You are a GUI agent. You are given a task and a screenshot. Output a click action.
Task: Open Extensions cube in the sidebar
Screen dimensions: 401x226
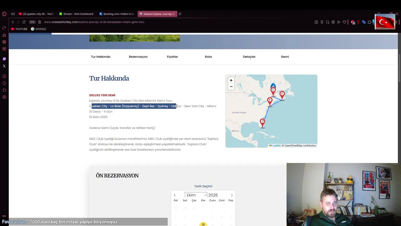4,90
